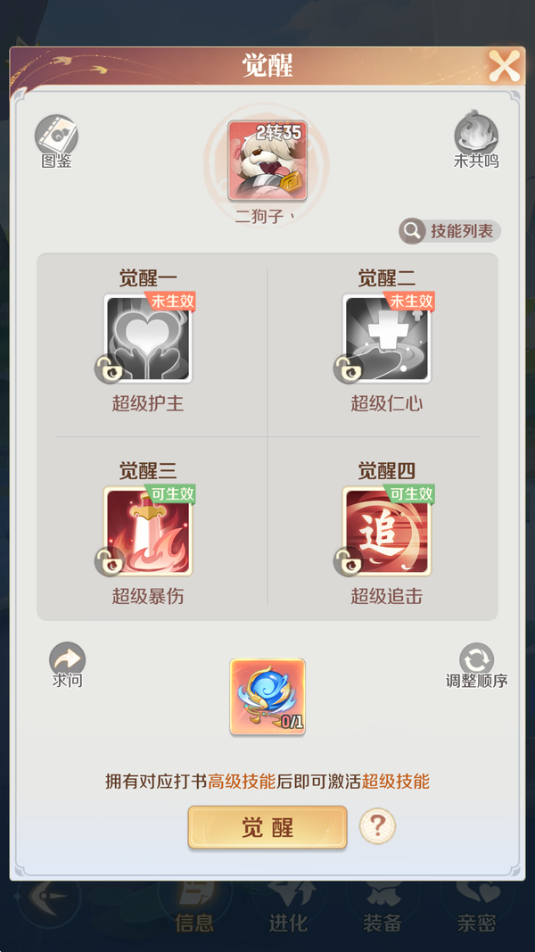Tap the blue orb awakening material item
The width and height of the screenshot is (535, 952).
267,697
